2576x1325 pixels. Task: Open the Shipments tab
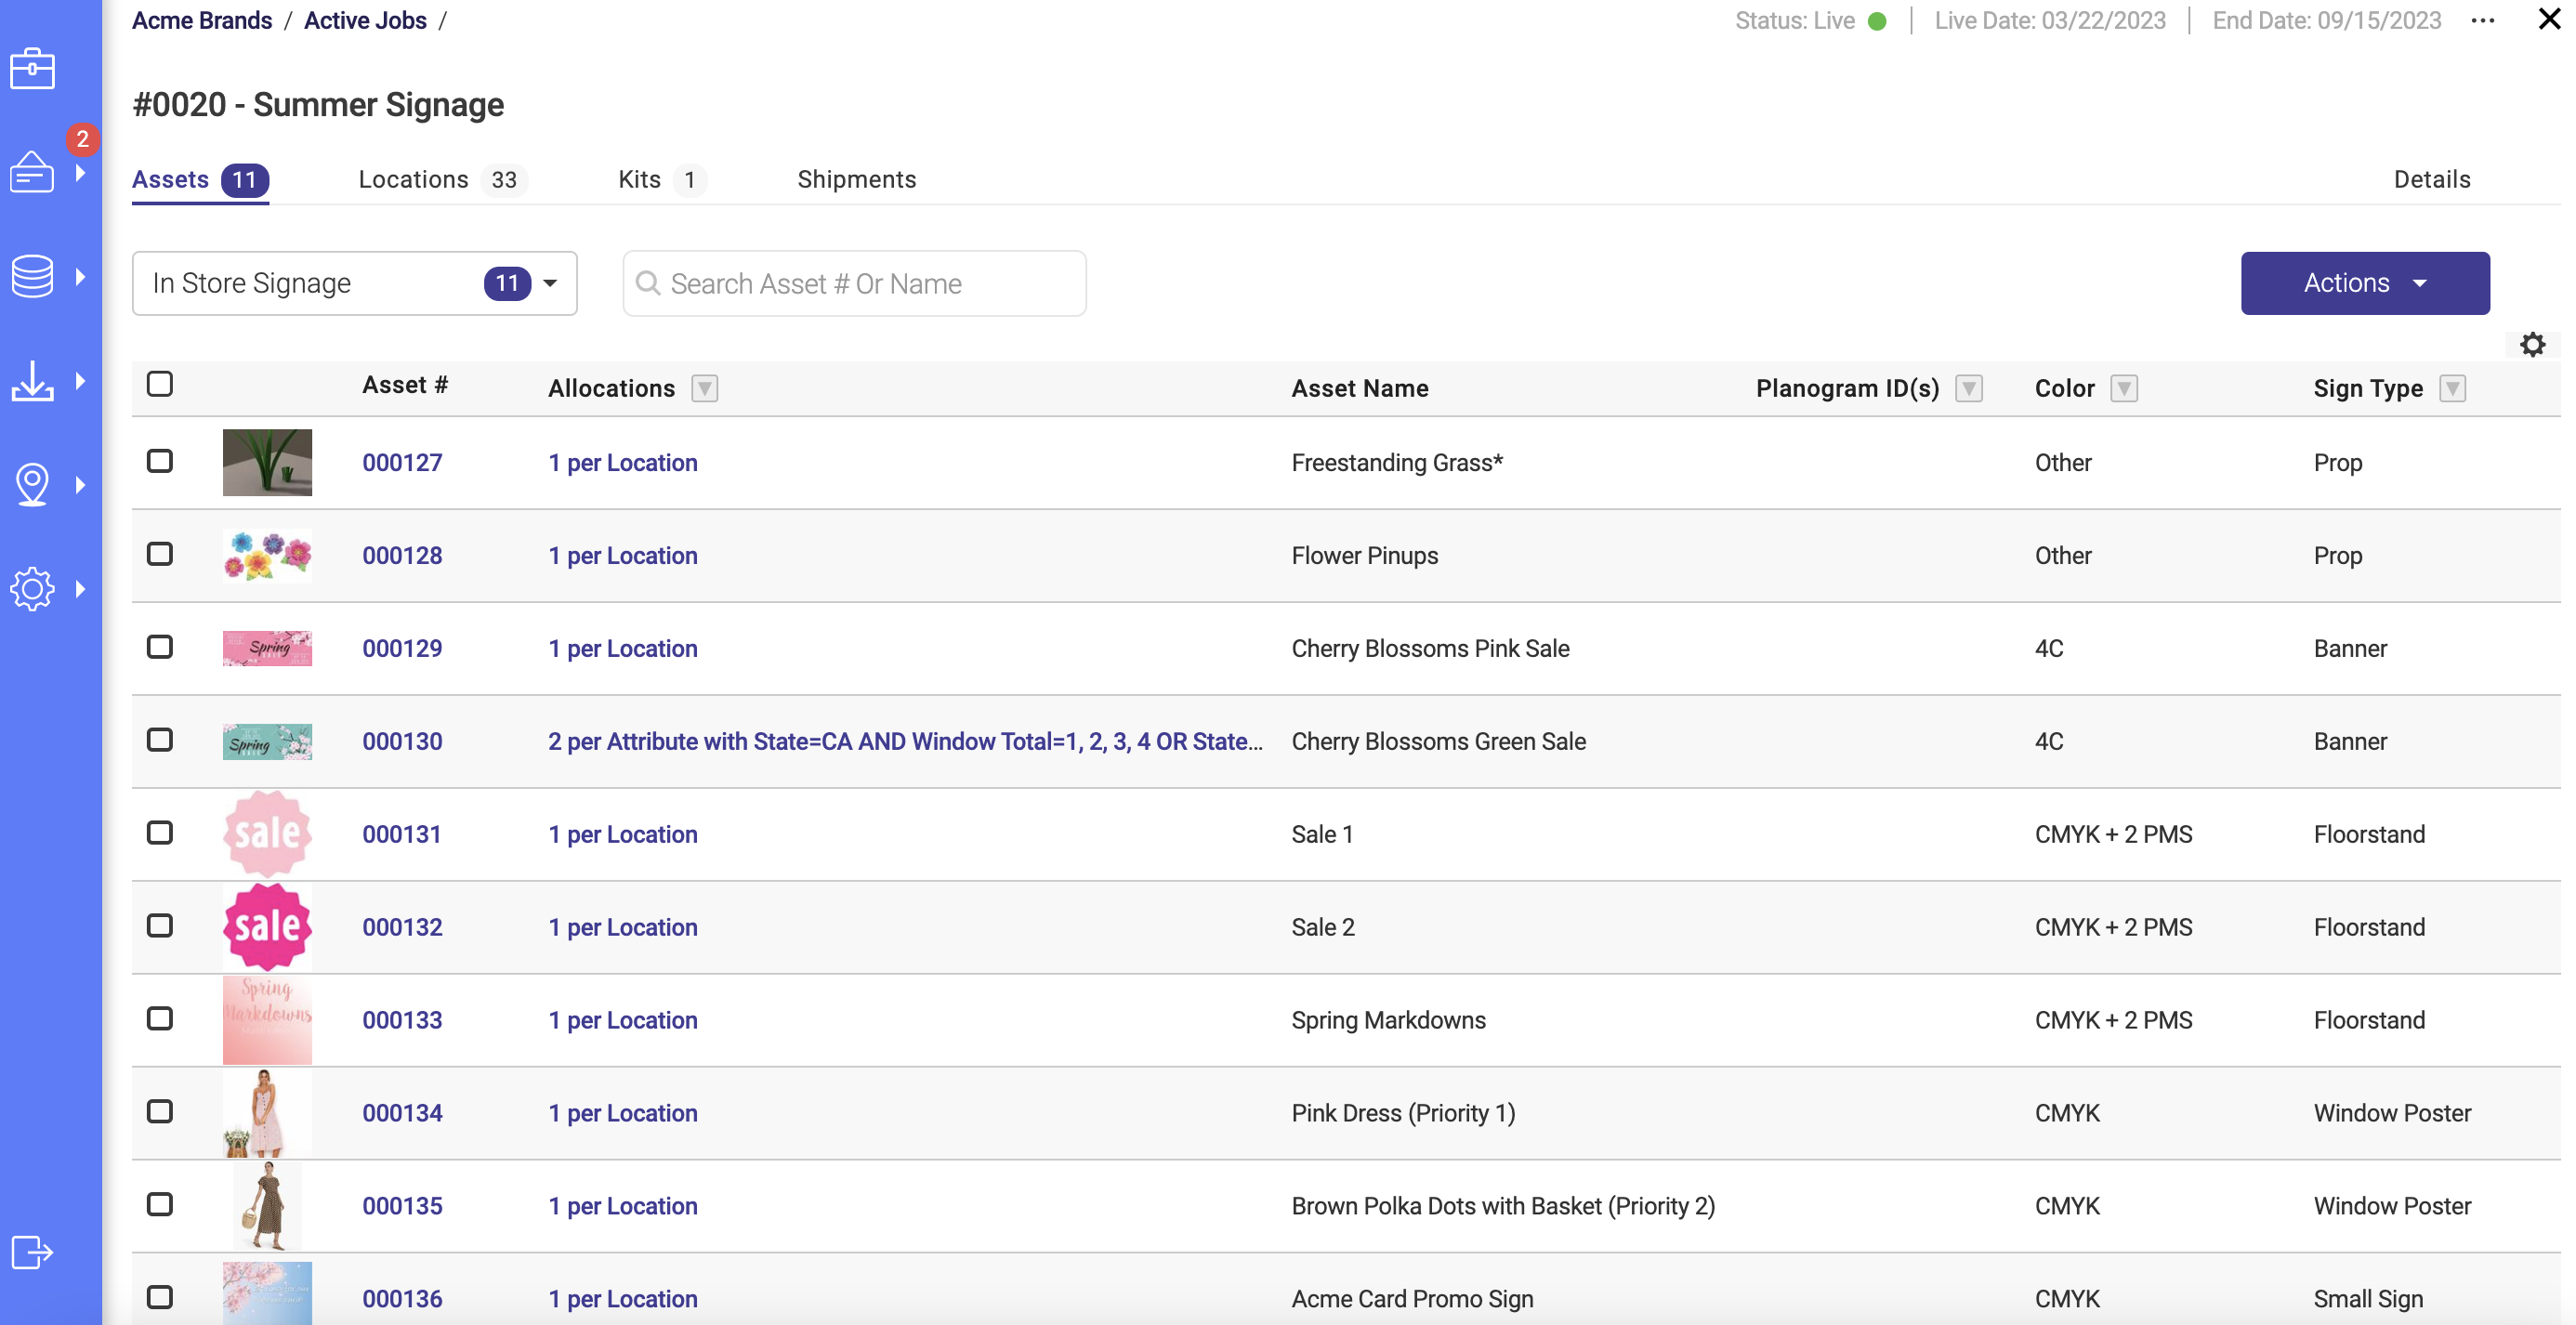tap(856, 180)
